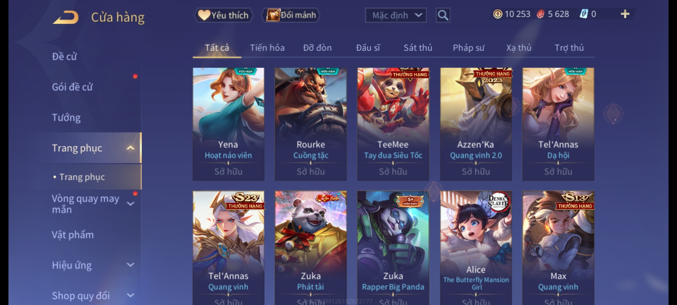
Task: Go to Gói đề cử in the sidebar
Action: coord(72,87)
